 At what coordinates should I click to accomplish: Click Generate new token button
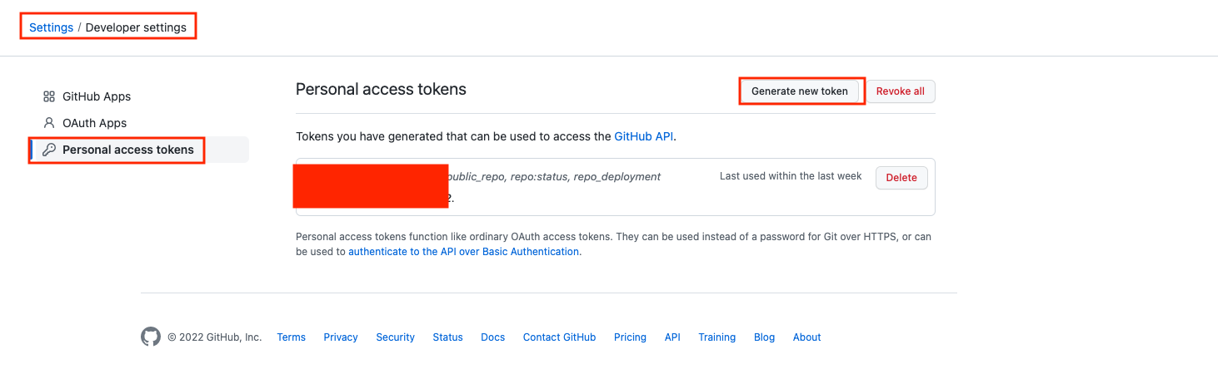click(799, 91)
